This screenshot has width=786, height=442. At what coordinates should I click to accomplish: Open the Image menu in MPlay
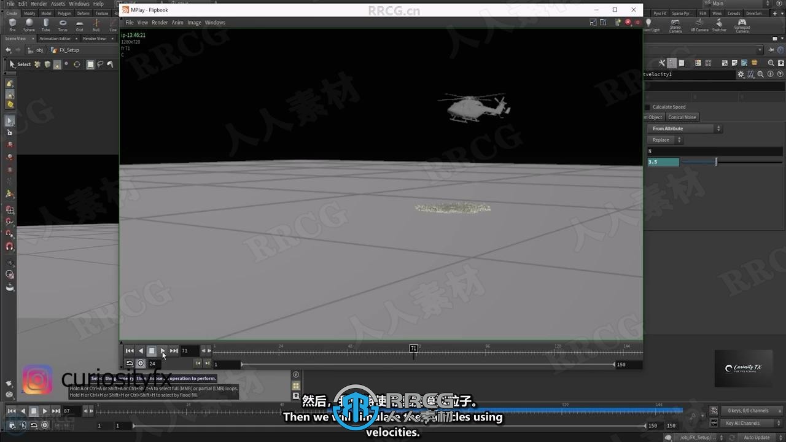pyautogui.click(x=194, y=23)
